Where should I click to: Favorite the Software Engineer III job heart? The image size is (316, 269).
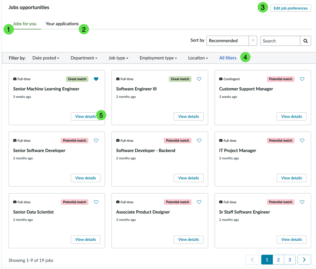tap(199, 79)
